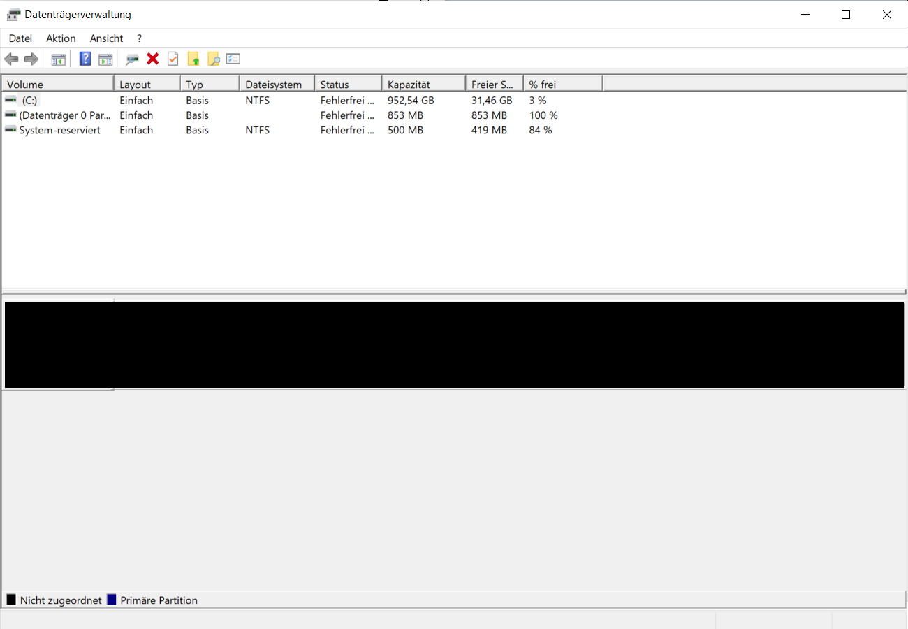Click the checklist settings toolbar icon

[x=233, y=59]
